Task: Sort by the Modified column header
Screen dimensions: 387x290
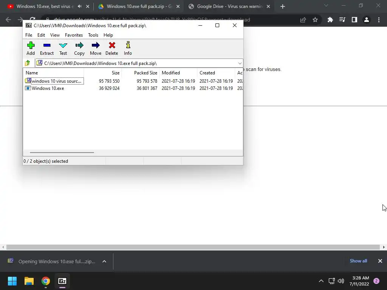Action: pyautogui.click(x=178, y=73)
